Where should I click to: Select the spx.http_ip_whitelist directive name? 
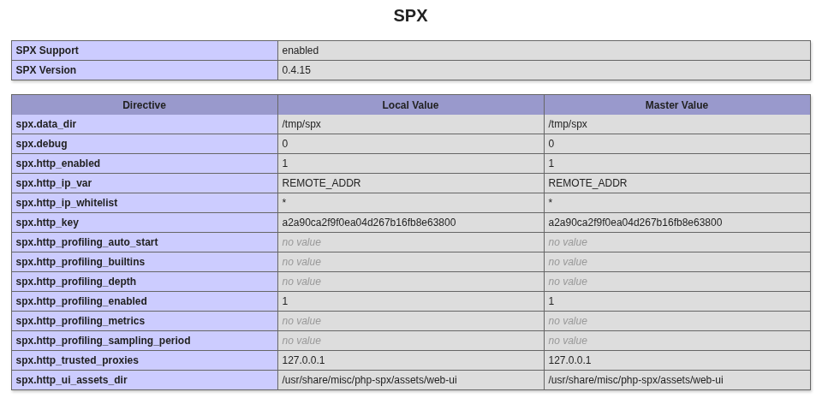[67, 203]
